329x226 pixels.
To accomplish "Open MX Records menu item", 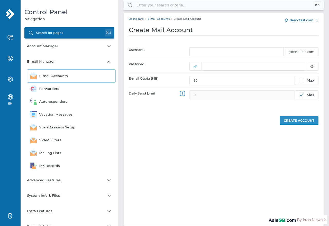I will tap(71, 166).
